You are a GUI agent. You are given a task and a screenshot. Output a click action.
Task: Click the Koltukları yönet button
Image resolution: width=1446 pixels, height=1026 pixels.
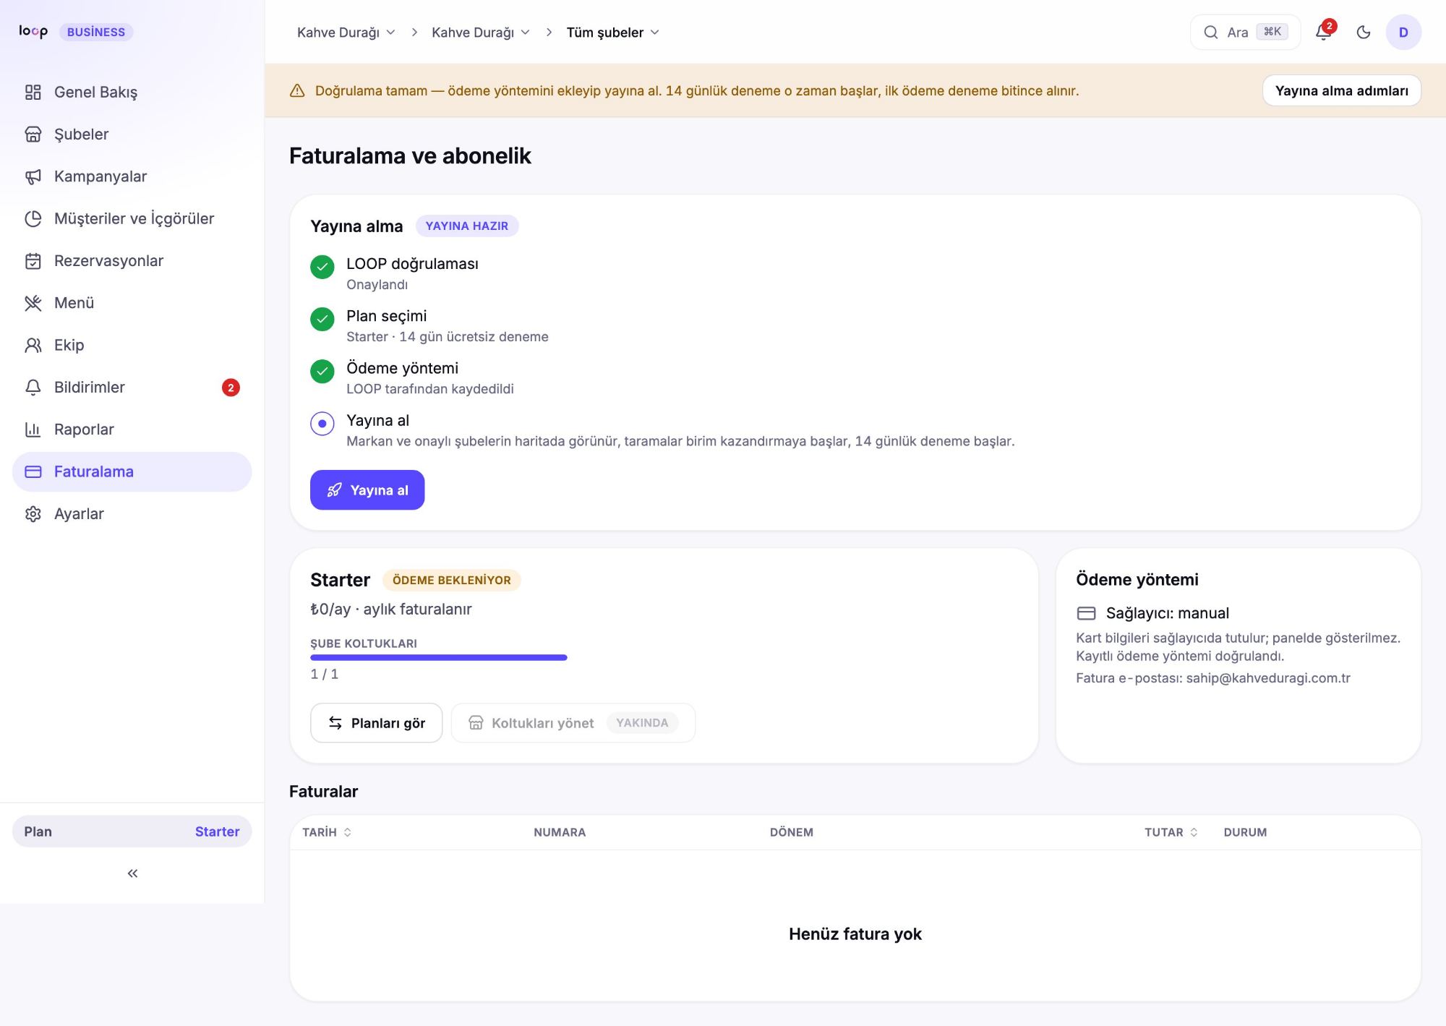(x=573, y=723)
